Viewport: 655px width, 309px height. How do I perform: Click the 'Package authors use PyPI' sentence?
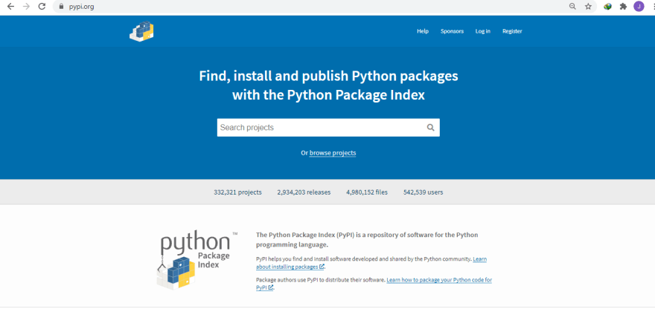320,280
